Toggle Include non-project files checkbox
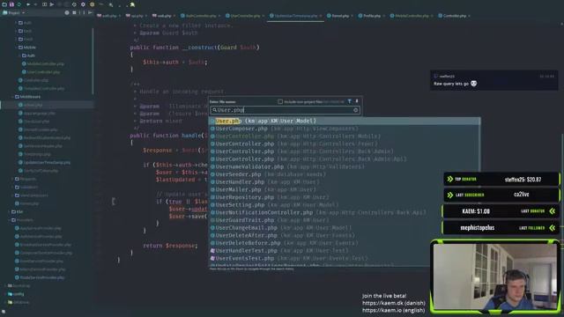564x317 pixels. coord(280,102)
